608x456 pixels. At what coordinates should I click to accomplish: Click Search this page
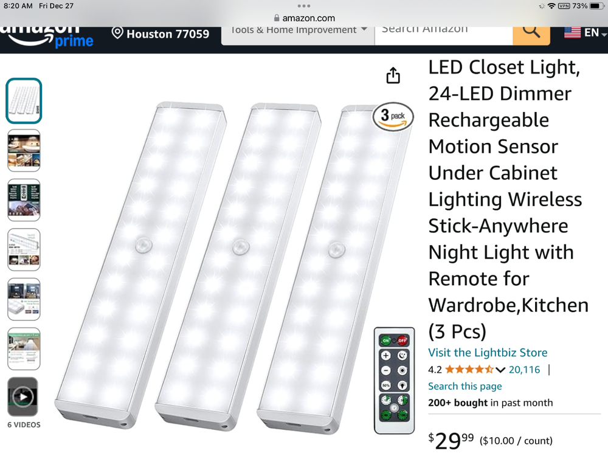465,385
